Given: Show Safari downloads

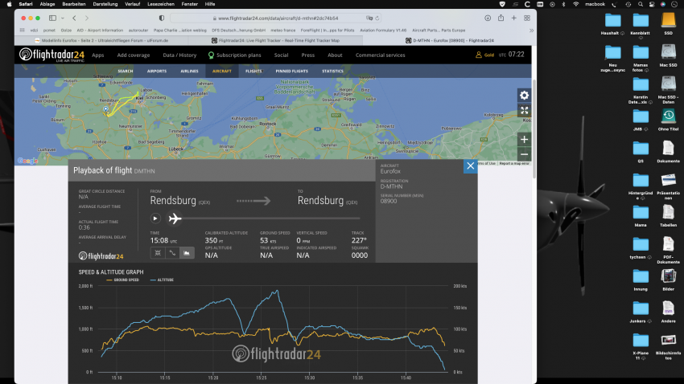Looking at the screenshot, I should [x=488, y=18].
